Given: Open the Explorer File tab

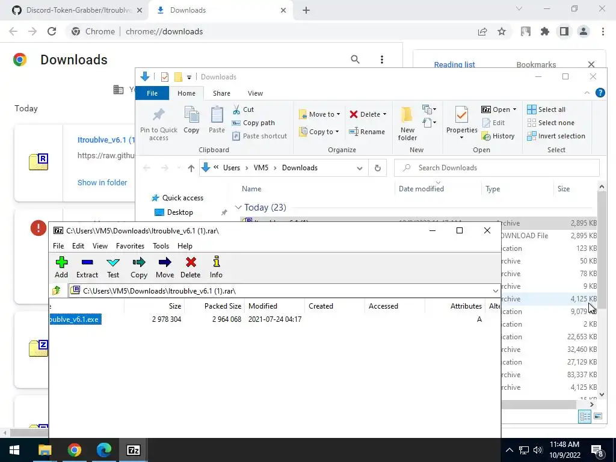Looking at the screenshot, I should [152, 93].
